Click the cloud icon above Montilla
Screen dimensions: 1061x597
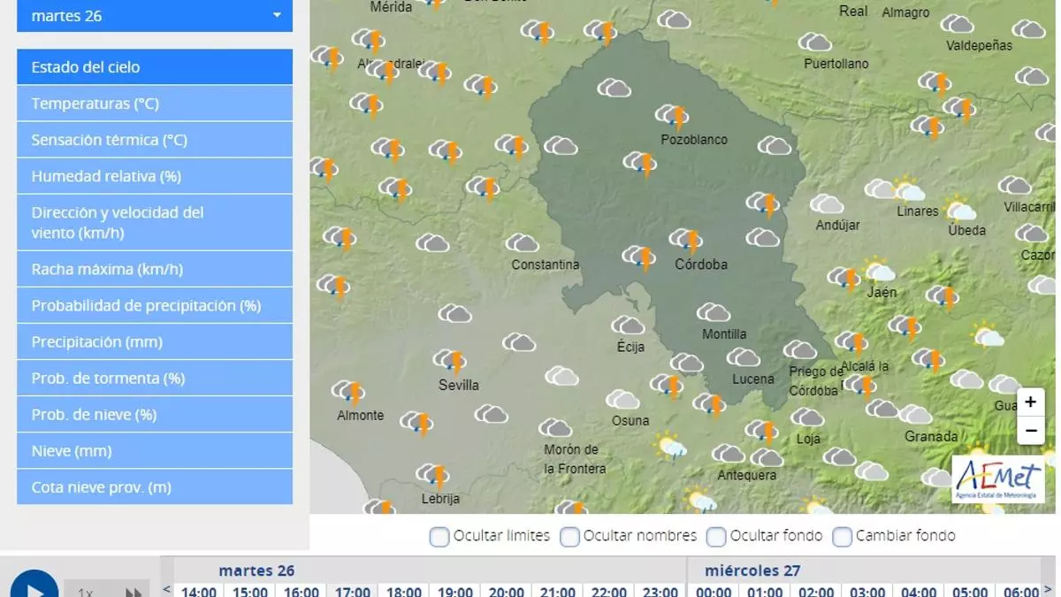point(713,313)
